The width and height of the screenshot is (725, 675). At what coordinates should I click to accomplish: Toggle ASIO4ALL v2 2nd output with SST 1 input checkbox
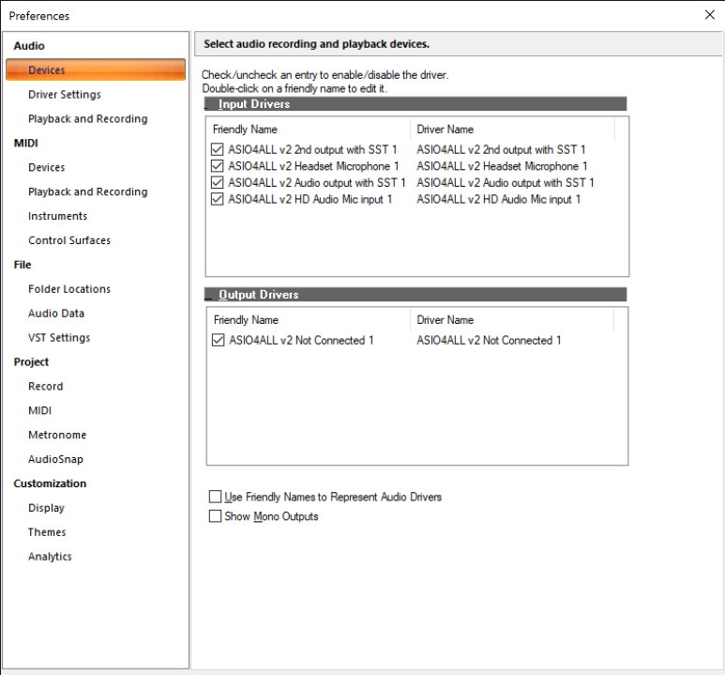click(217, 149)
